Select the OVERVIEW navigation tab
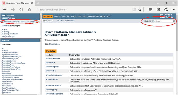The width and height of the screenshot is (178, 95). click(x=48, y=16)
